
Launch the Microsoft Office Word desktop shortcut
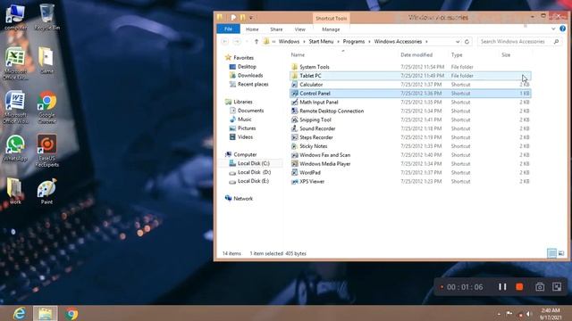(x=15, y=107)
